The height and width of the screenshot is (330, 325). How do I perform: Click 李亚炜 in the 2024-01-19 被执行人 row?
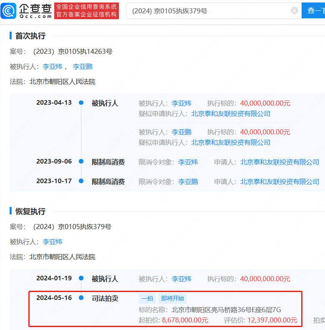pyautogui.click(x=181, y=279)
